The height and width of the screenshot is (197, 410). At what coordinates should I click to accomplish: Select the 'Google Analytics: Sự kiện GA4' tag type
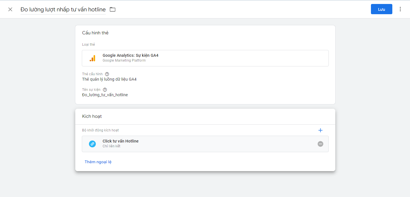pyautogui.click(x=205, y=58)
